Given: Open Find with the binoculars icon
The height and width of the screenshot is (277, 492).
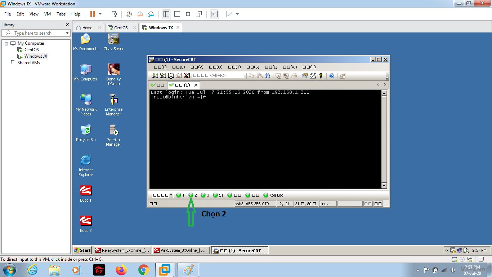Looking at the screenshot, I should click(x=267, y=76).
